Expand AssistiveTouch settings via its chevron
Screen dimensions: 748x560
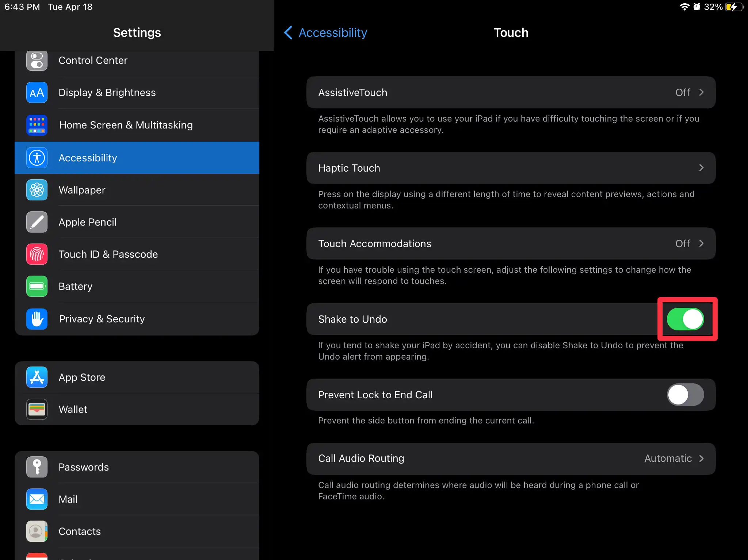click(701, 92)
